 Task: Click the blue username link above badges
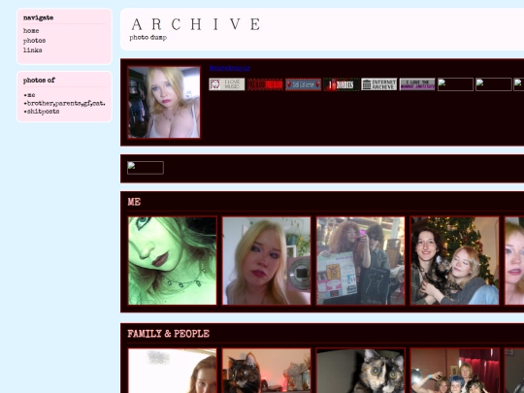(x=230, y=68)
